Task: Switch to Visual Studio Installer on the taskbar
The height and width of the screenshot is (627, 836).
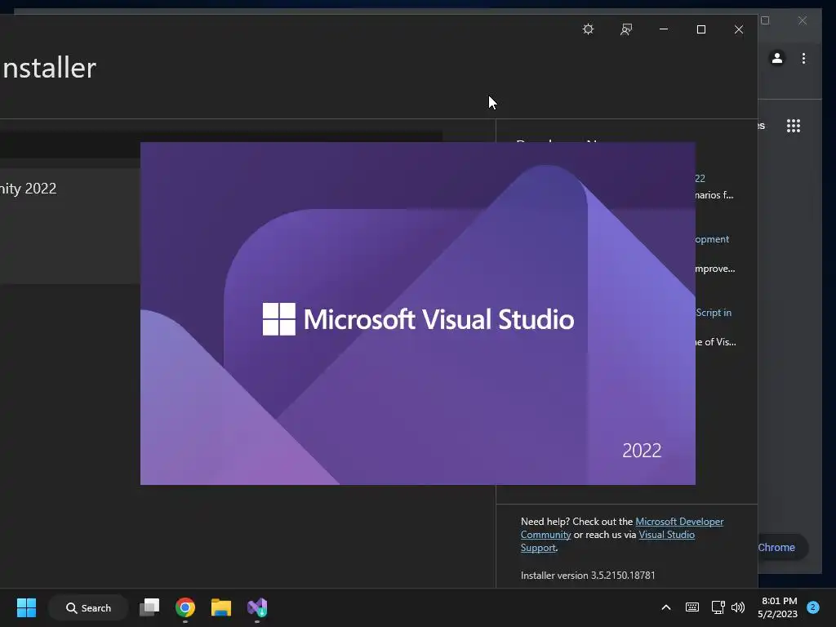Action: (257, 607)
